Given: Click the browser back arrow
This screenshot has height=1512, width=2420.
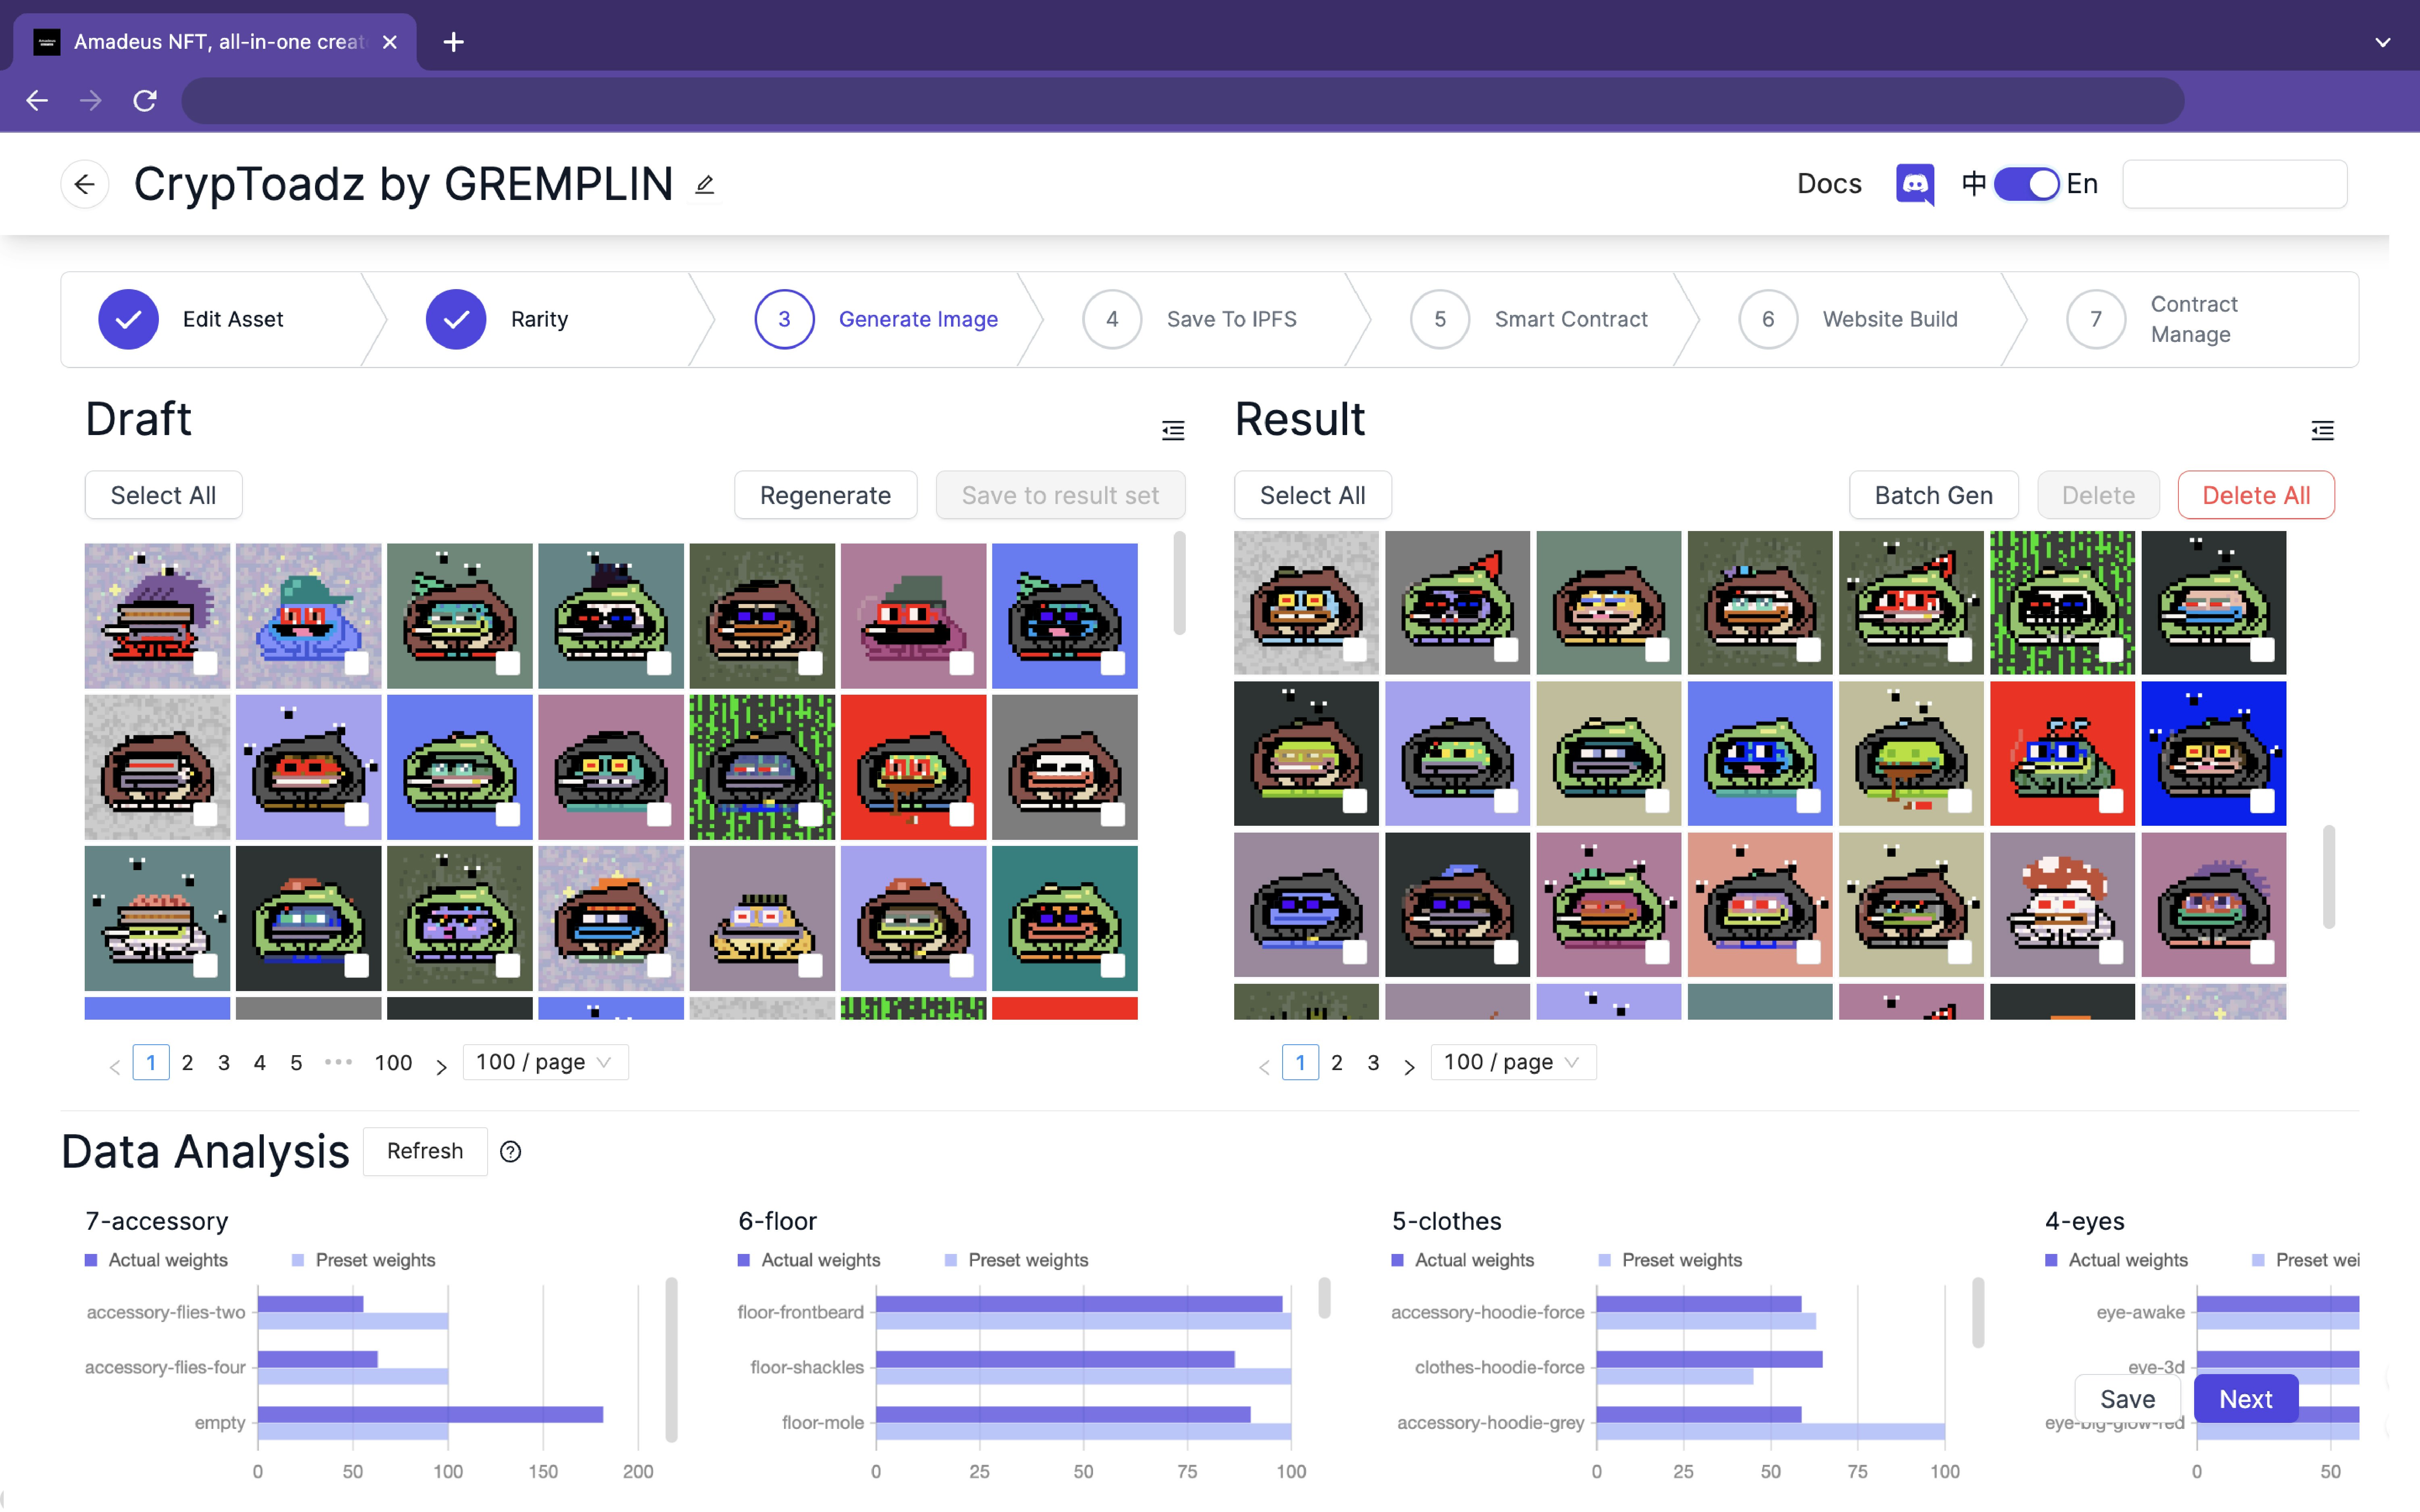Looking at the screenshot, I should coord(37,100).
